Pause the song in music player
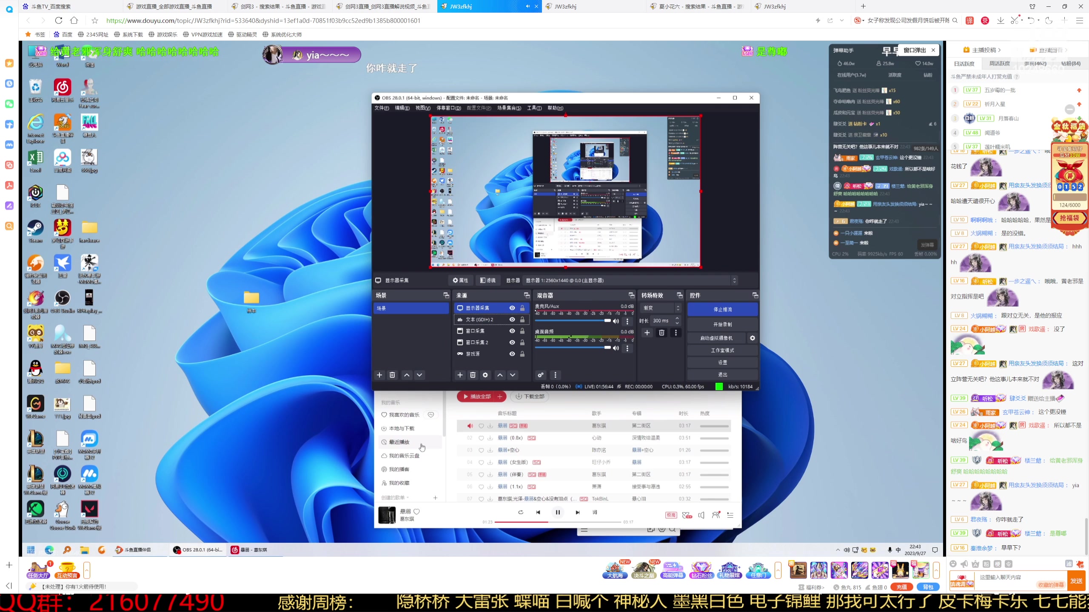Viewport: 1089px width, 612px height. click(x=558, y=512)
